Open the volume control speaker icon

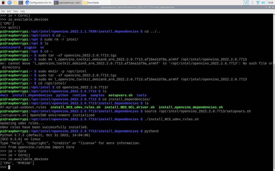[263, 2]
